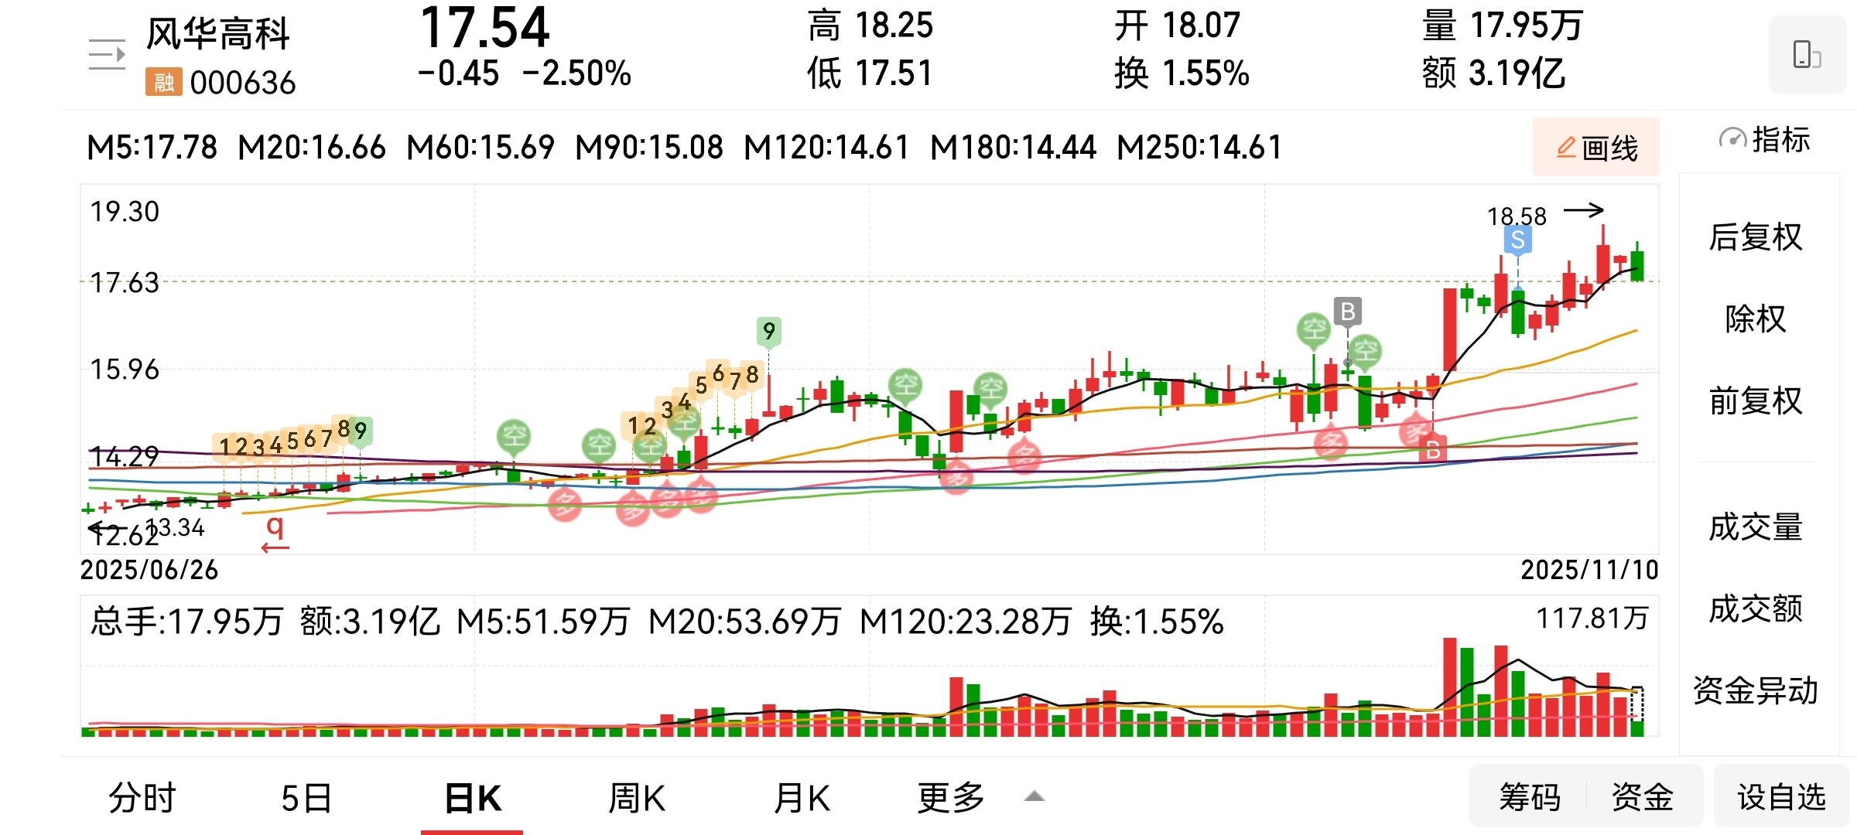Tap the blue S sell marker
This screenshot has height=835, width=1857.
(1517, 240)
